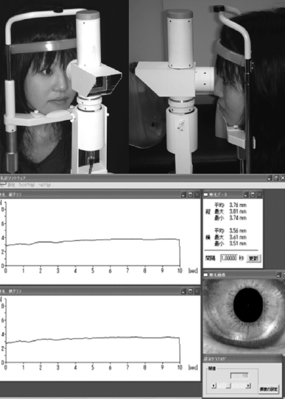Click the threshold slider thumb in settings dialog
Viewport: 285px width, 399px height.
[228, 386]
